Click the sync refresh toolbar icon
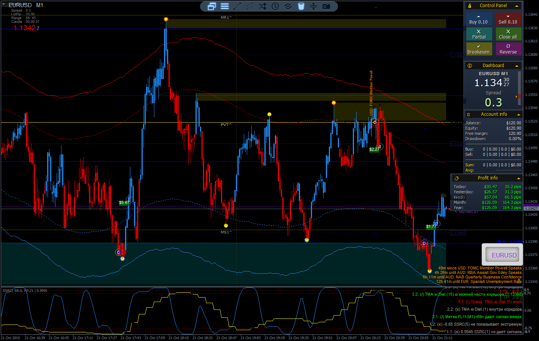The width and height of the screenshot is (539, 341). point(288,6)
